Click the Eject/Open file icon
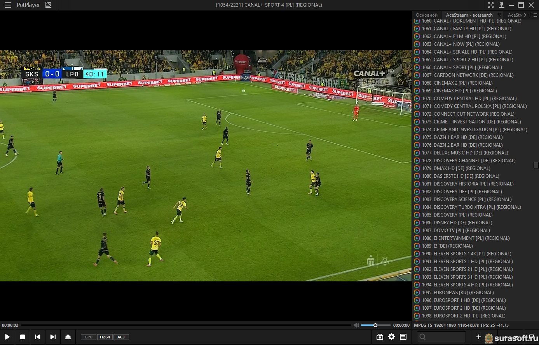Viewport: 539px width, 345px height. click(x=68, y=337)
